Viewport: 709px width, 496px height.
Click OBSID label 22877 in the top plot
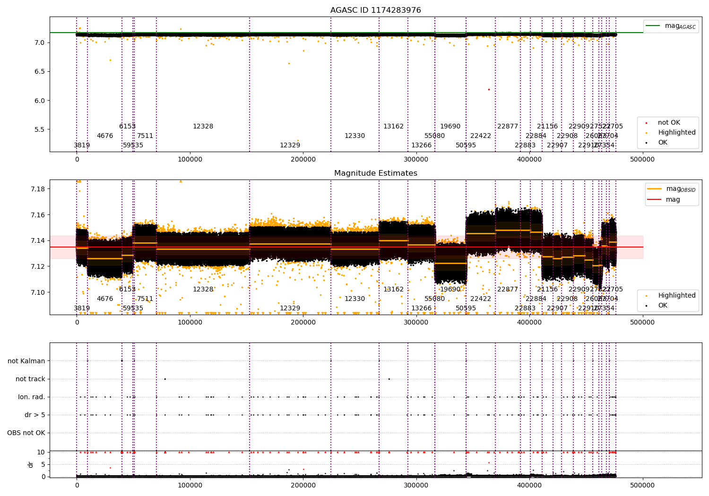pos(508,127)
